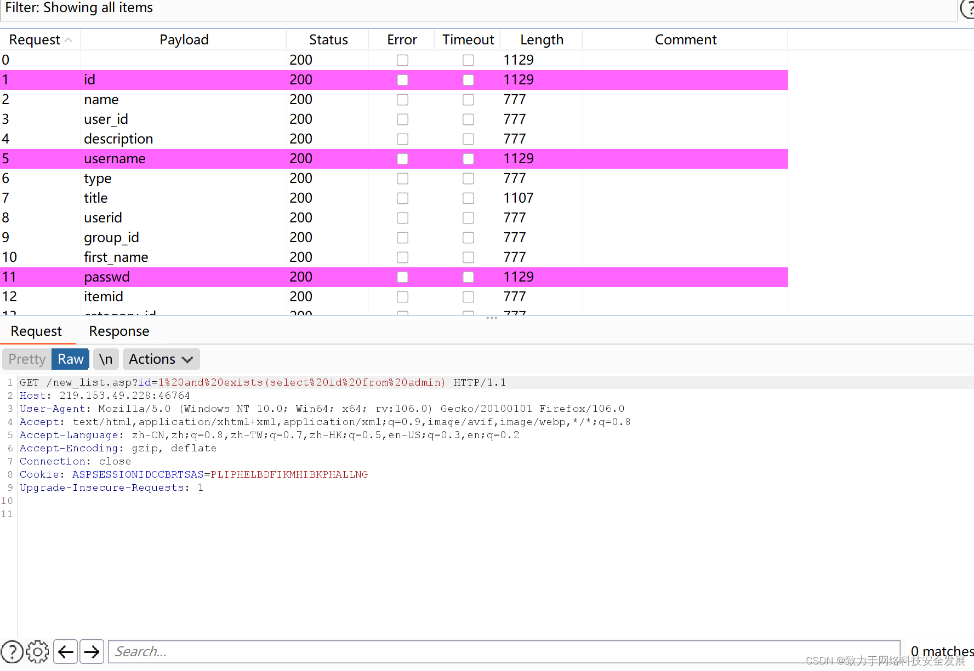This screenshot has width=974, height=671.
Task: Select the Pretty view
Action: [27, 359]
